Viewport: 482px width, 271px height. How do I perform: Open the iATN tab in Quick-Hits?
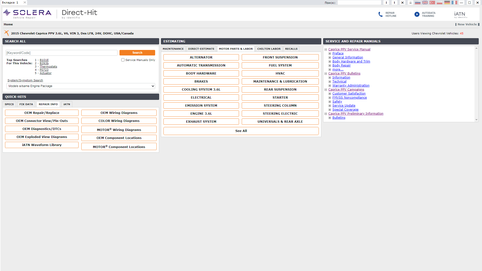tap(67, 104)
